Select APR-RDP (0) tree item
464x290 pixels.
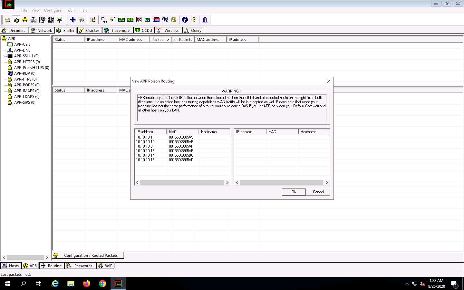tap(25, 73)
